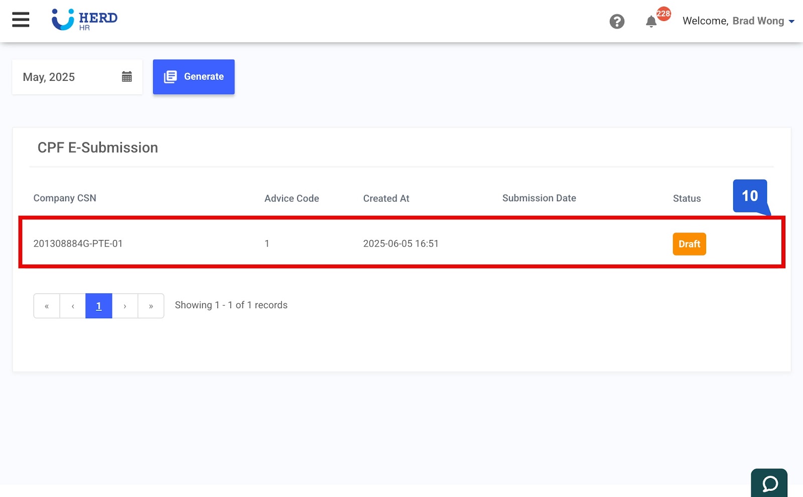This screenshot has width=803, height=497.
Task: Click the Draft status badge
Action: pos(689,244)
